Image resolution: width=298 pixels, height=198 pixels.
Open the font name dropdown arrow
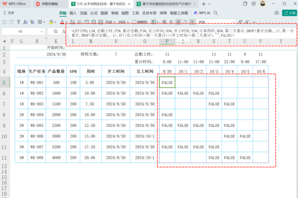click(x=234, y=22)
